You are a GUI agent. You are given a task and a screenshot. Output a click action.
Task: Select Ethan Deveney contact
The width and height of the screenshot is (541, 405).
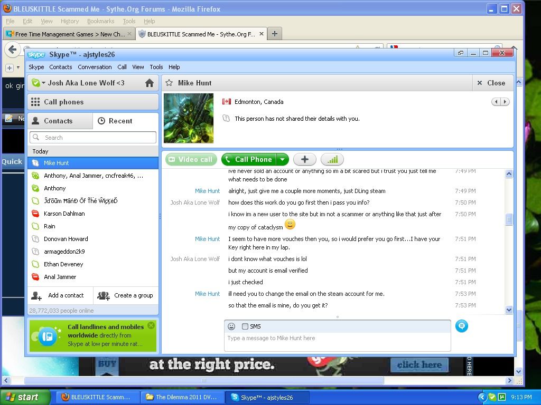click(x=93, y=264)
